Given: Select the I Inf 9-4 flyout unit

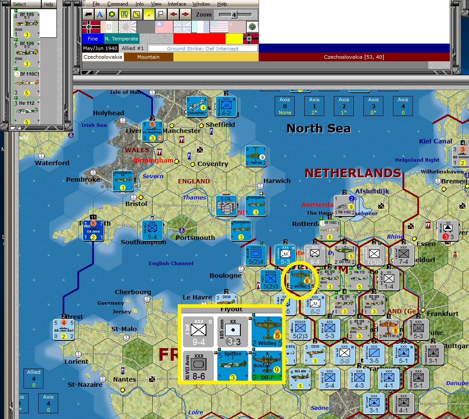Looking at the screenshot, I should tap(198, 332).
